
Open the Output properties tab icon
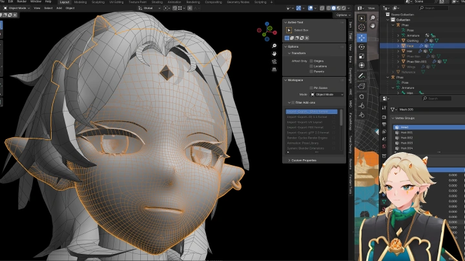384,124
